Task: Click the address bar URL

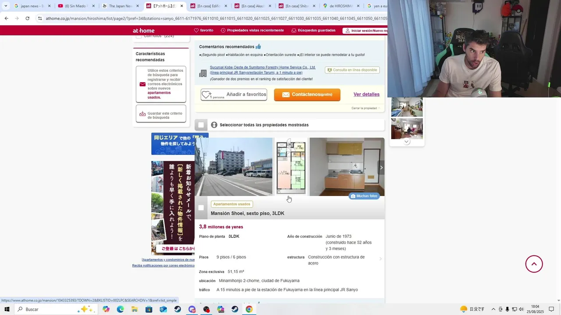Action: (x=216, y=18)
